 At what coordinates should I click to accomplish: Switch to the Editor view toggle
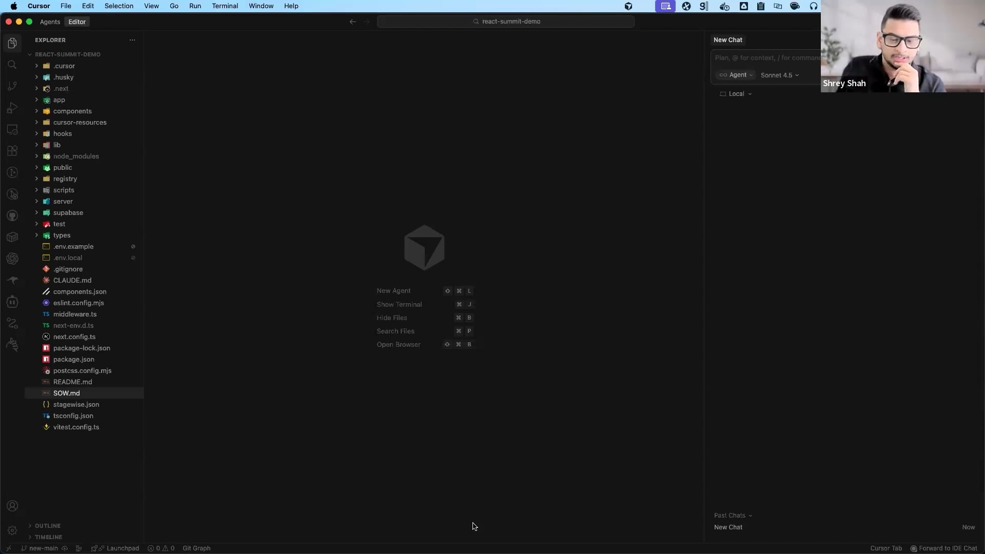pyautogui.click(x=77, y=22)
